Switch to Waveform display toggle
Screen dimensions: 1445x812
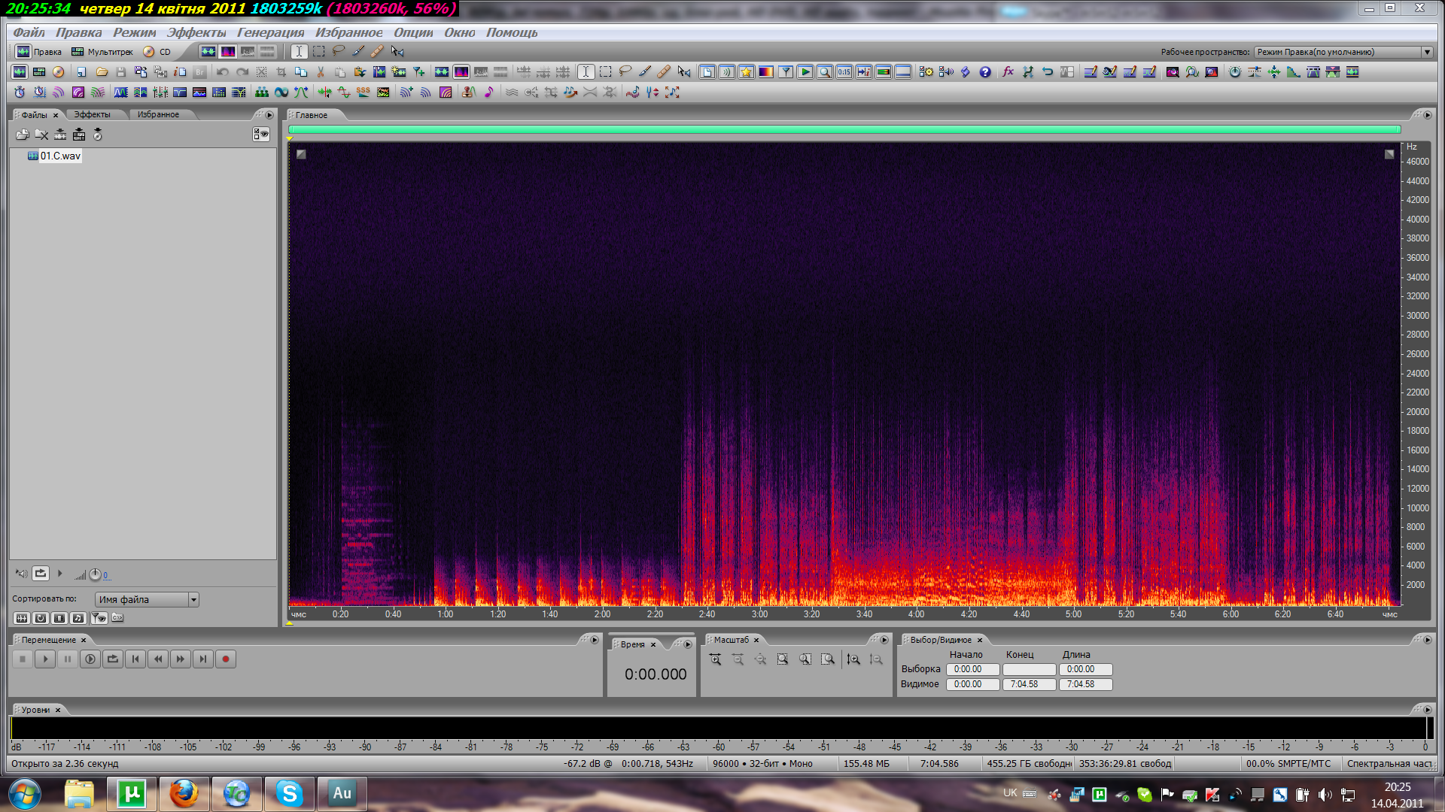[x=208, y=51]
